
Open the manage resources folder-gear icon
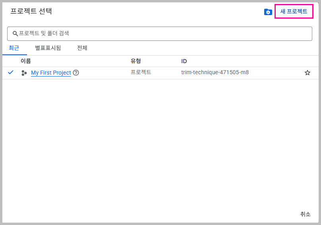pos(268,12)
